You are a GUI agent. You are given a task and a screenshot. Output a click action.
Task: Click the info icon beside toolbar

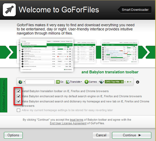(138, 82)
